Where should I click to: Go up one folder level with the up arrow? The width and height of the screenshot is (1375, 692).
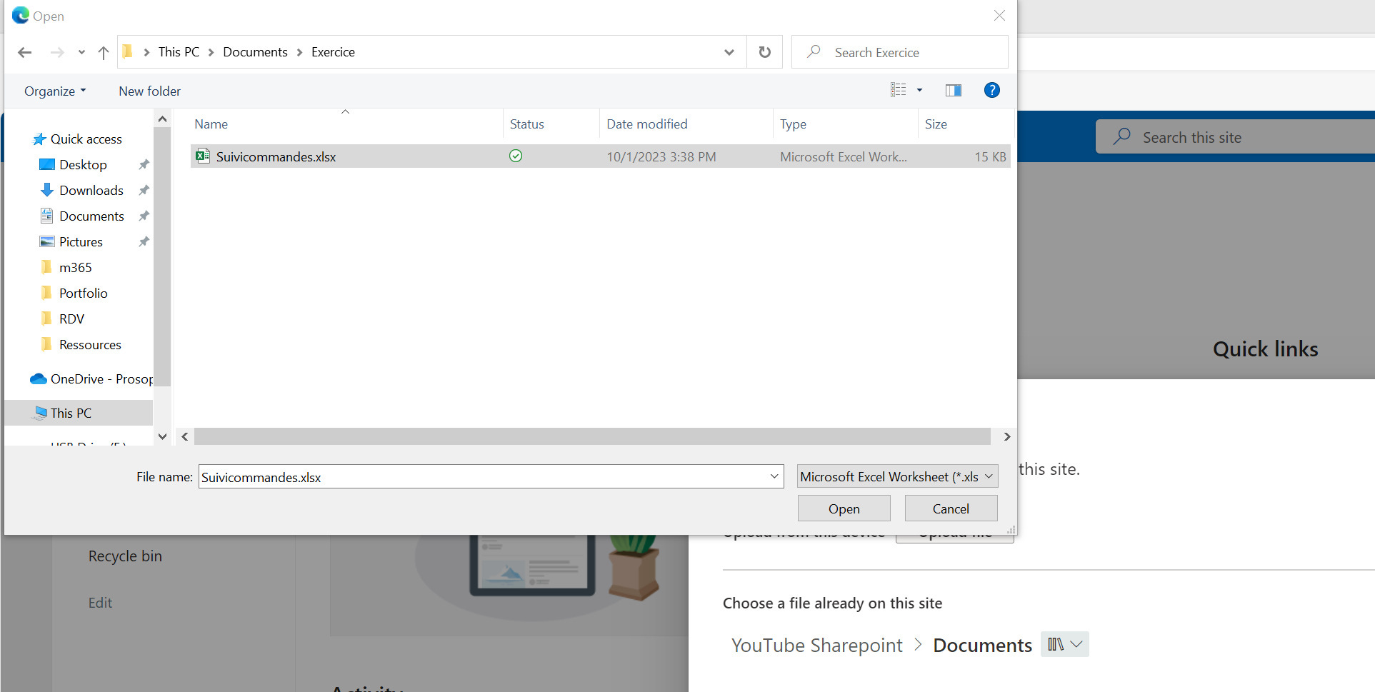103,52
